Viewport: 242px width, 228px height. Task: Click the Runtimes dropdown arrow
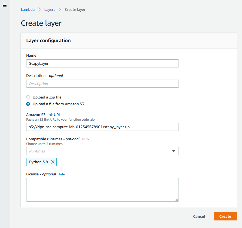point(174,151)
